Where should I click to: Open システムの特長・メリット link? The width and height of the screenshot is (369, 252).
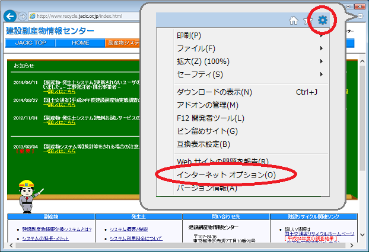[46, 238]
